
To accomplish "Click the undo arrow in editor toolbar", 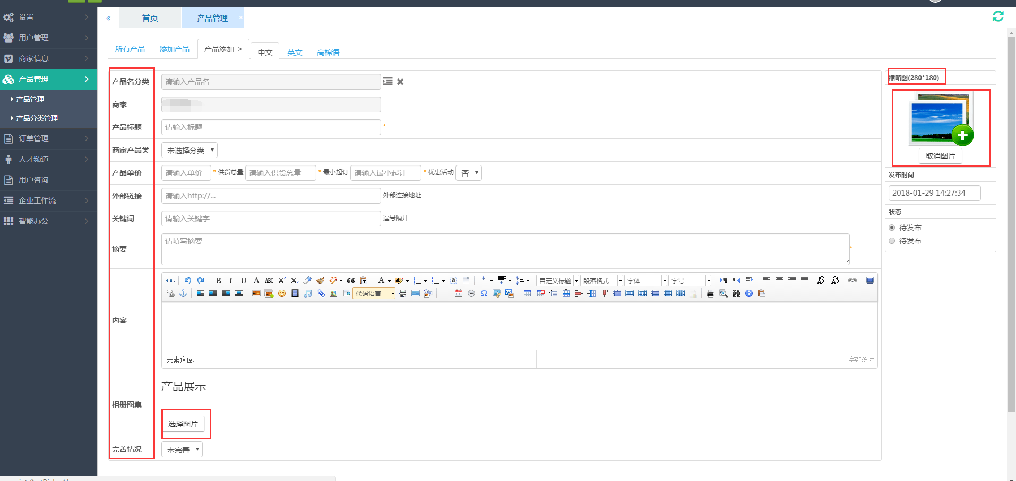I will point(187,281).
